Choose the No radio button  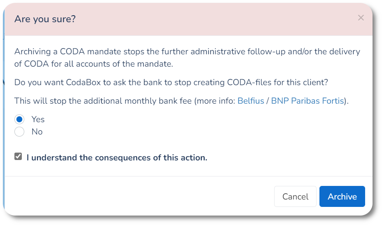19,132
